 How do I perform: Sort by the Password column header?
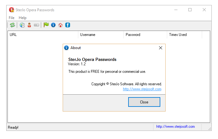(145, 35)
